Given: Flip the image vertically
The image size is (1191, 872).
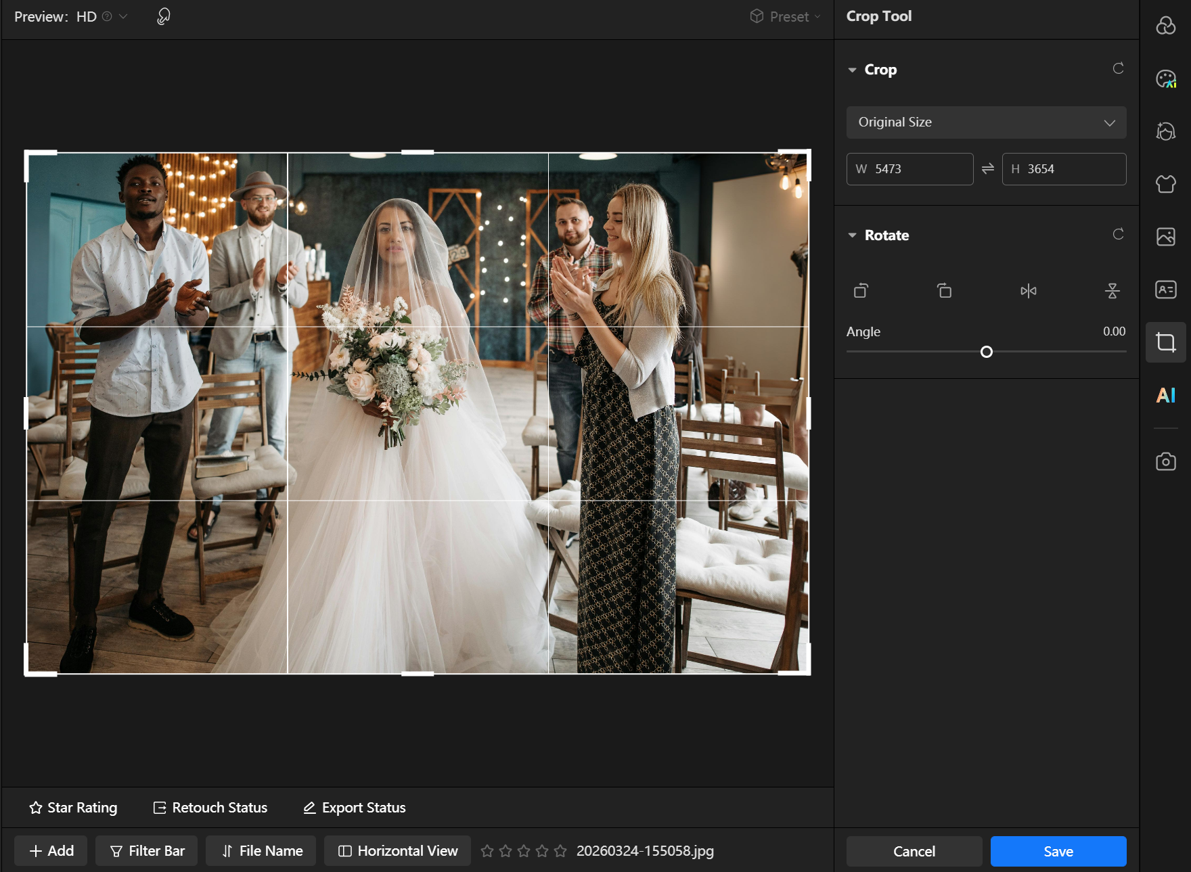Looking at the screenshot, I should coord(1112,291).
